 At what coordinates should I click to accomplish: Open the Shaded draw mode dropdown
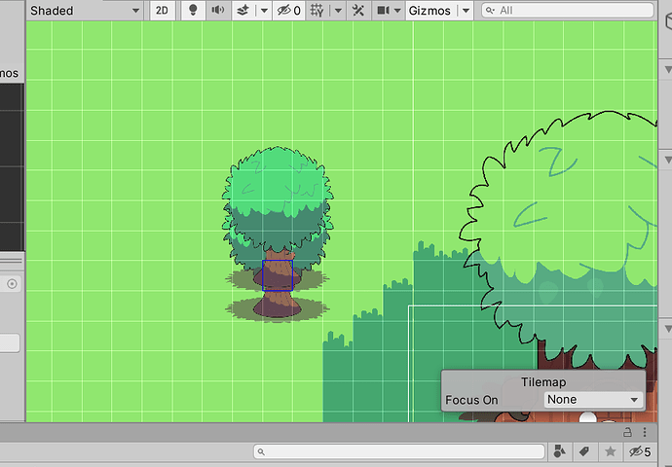click(x=85, y=11)
